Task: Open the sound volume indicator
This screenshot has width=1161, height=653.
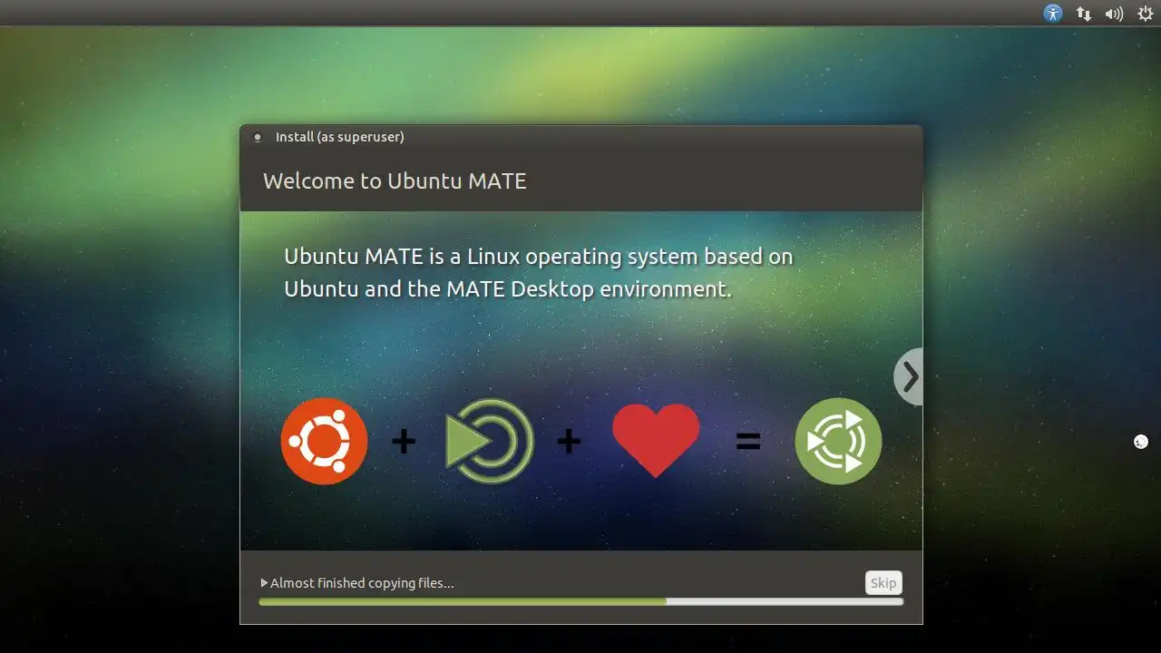Action: pyautogui.click(x=1114, y=13)
